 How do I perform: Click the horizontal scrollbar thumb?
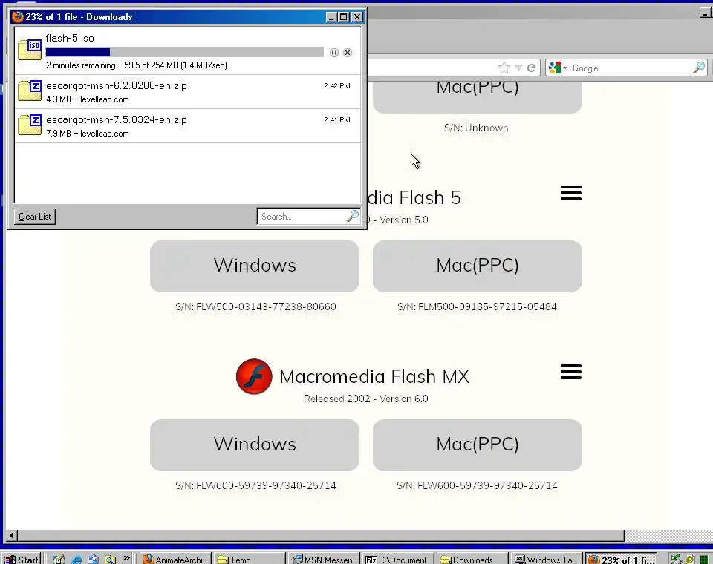321,535
